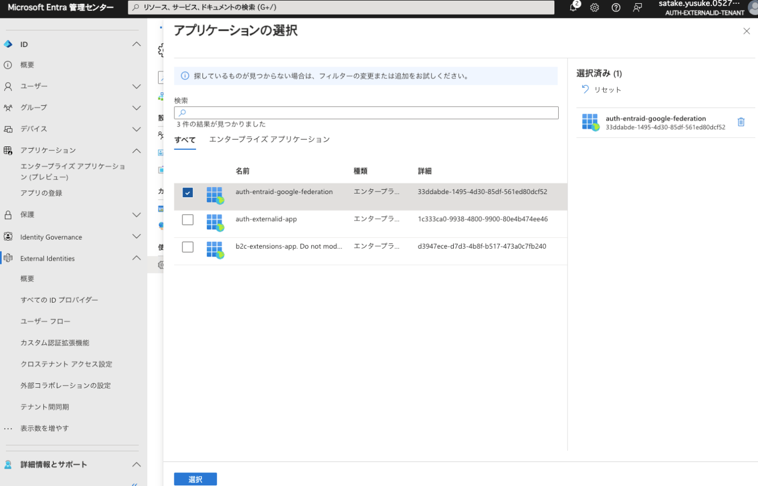Uncheck the auth-entraid-google-federation checkbox
This screenshot has height=486, width=758.
click(x=188, y=192)
